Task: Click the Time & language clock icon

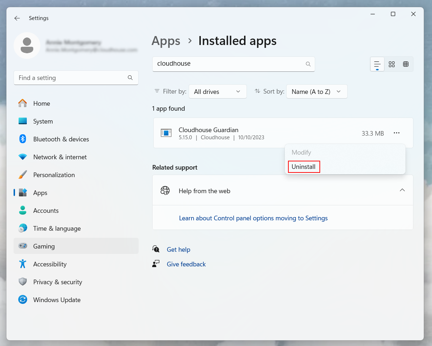Action: click(23, 229)
